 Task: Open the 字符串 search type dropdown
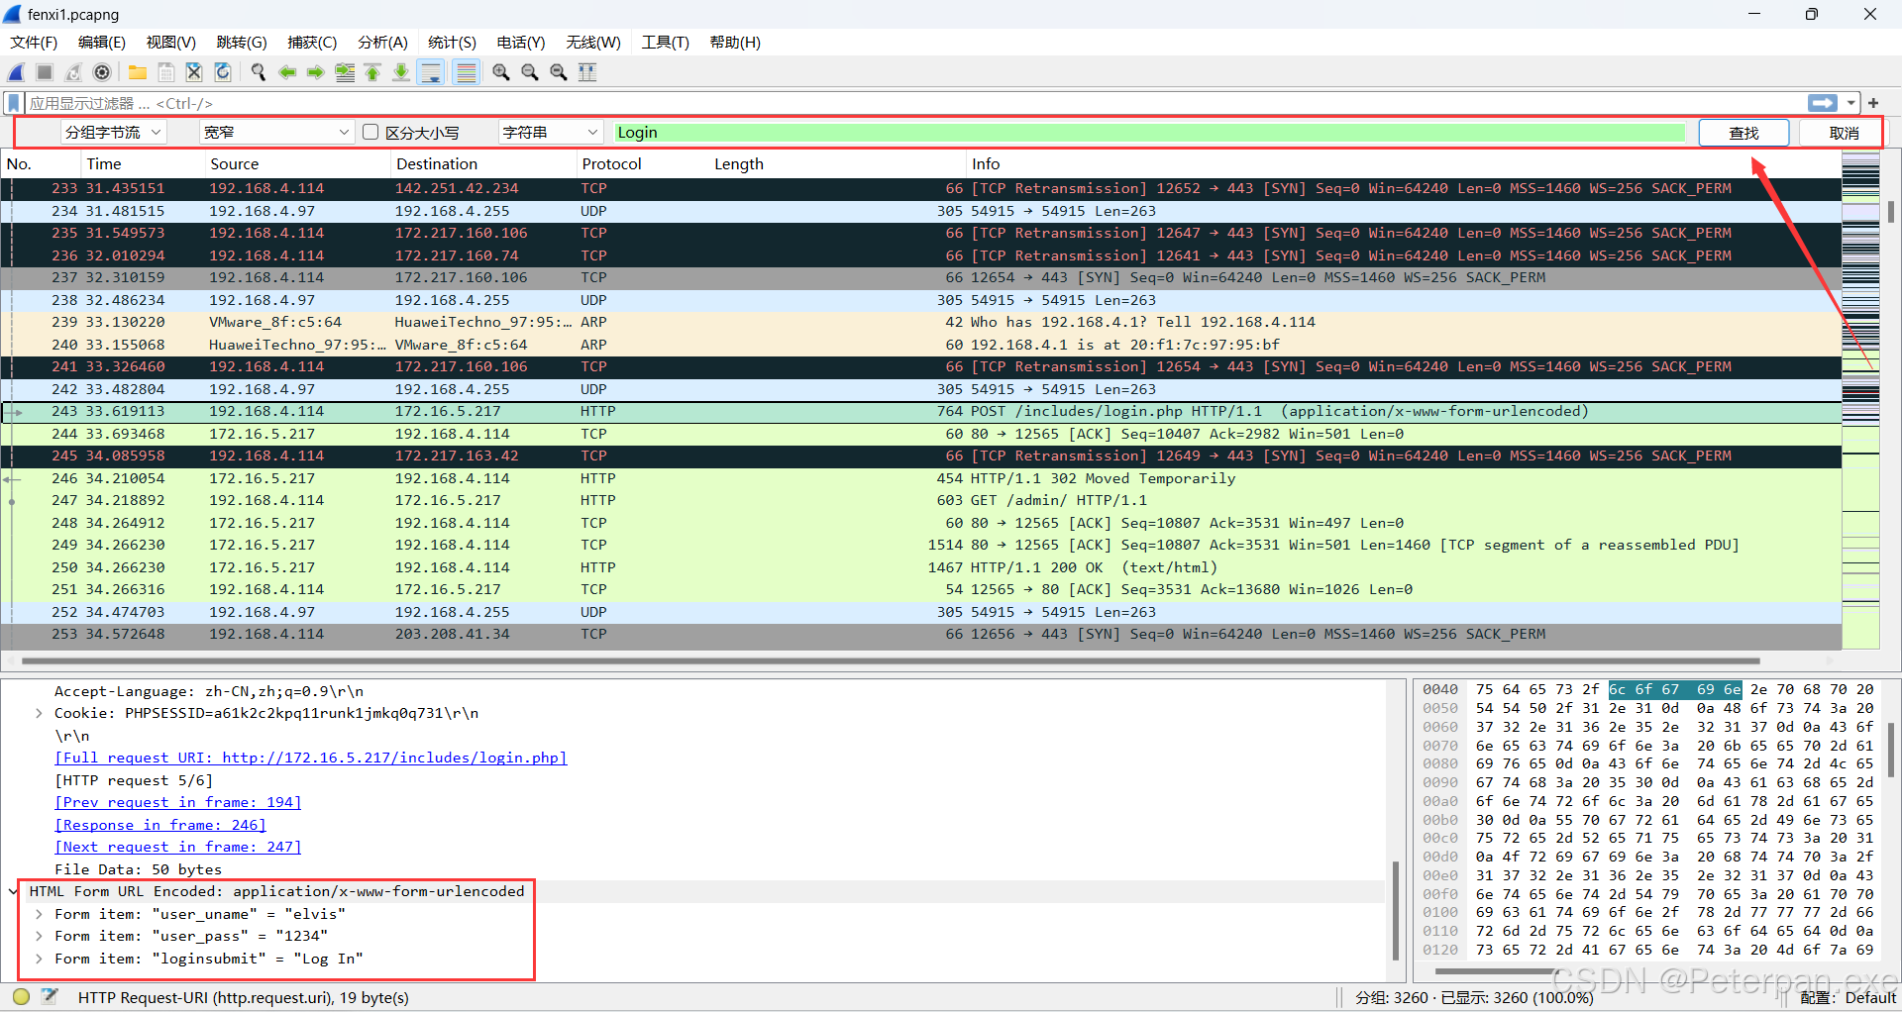tap(551, 132)
